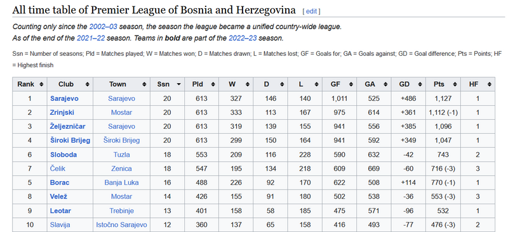Open the 2002–03 season link
This screenshot has height=232, width=508.
click(103, 27)
